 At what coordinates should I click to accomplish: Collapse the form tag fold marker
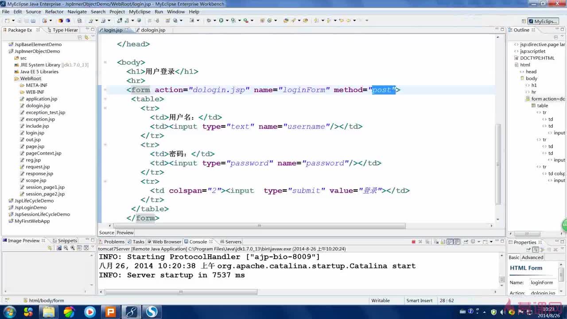pos(105,90)
